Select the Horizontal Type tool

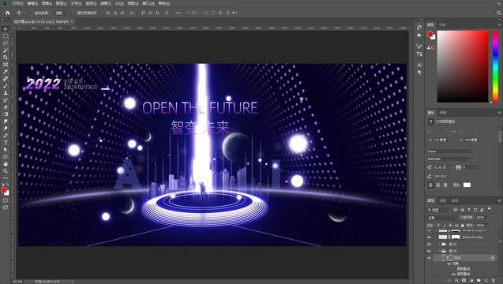click(x=6, y=143)
